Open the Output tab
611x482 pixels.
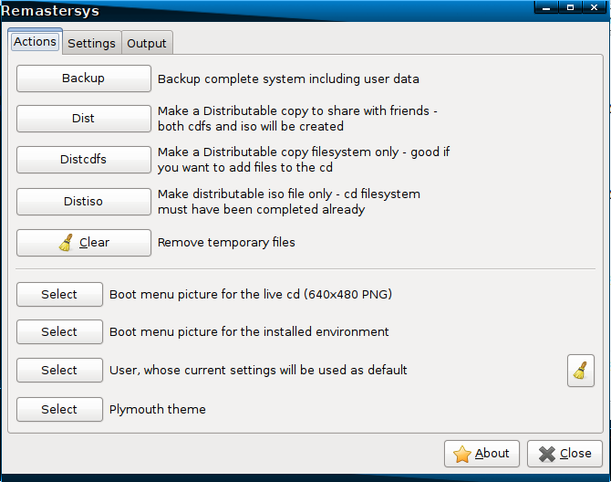pos(147,43)
